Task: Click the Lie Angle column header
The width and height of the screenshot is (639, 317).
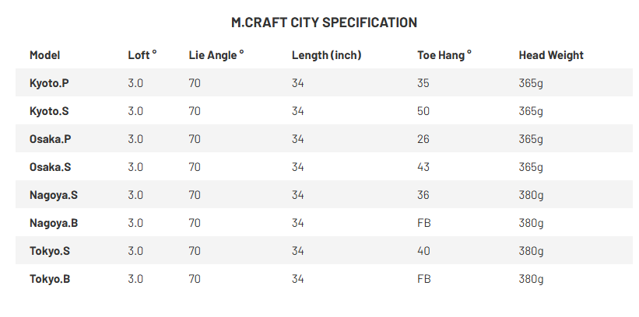Action: (216, 55)
